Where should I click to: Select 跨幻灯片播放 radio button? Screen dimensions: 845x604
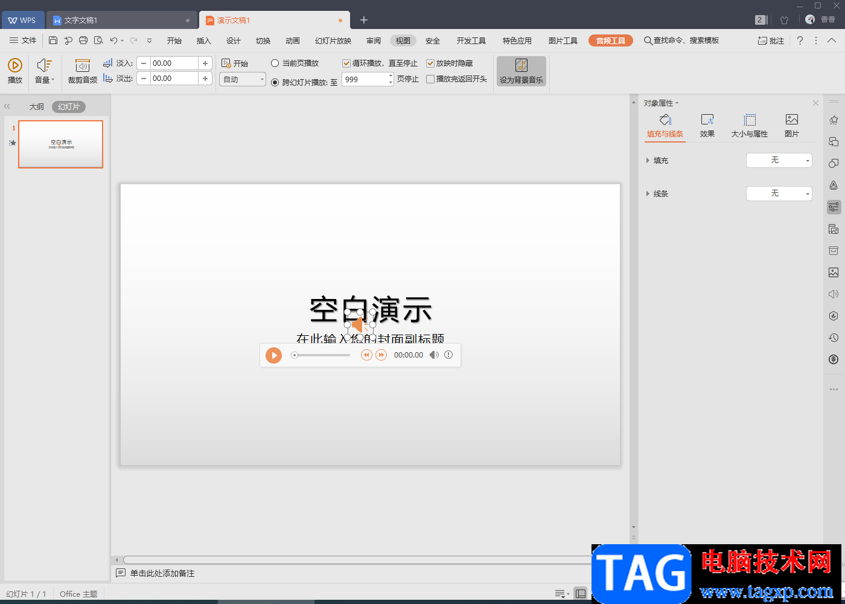tap(275, 82)
